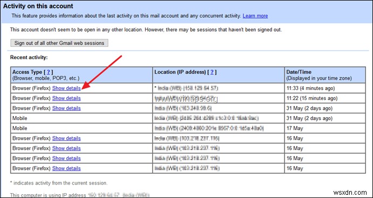Show details for the last 16 May session

[66, 168]
